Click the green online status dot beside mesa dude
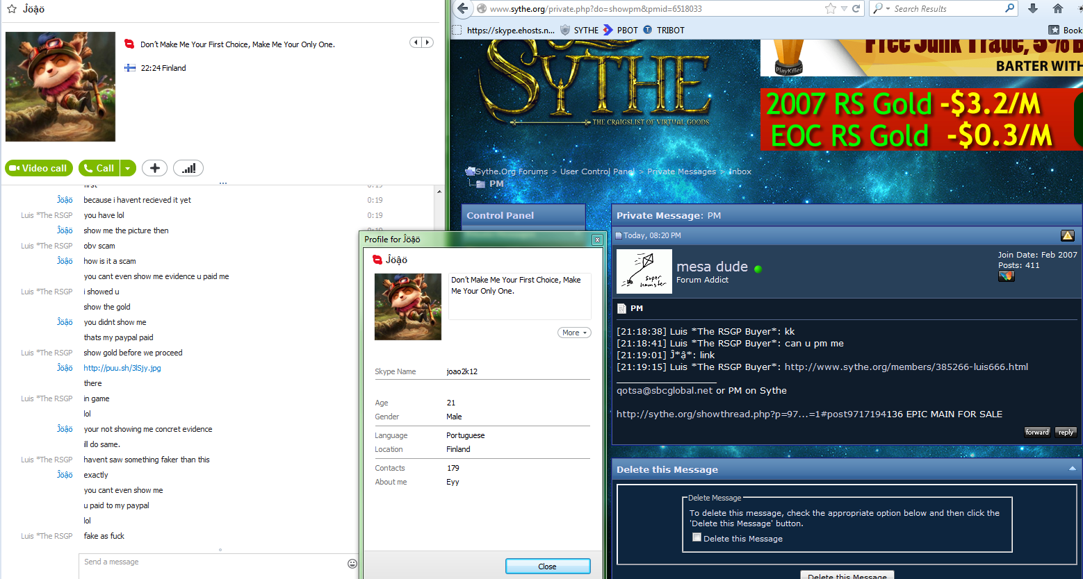Image resolution: width=1083 pixels, height=579 pixels. click(758, 269)
